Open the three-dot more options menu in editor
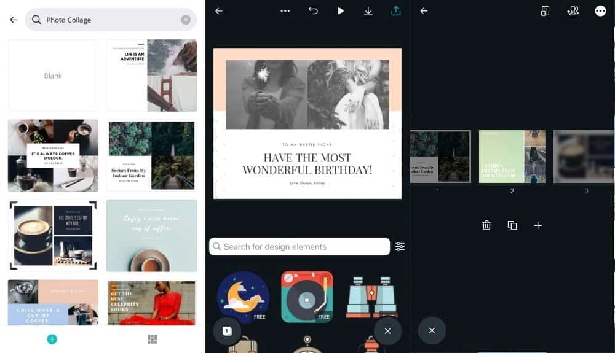615x353 pixels. (285, 11)
